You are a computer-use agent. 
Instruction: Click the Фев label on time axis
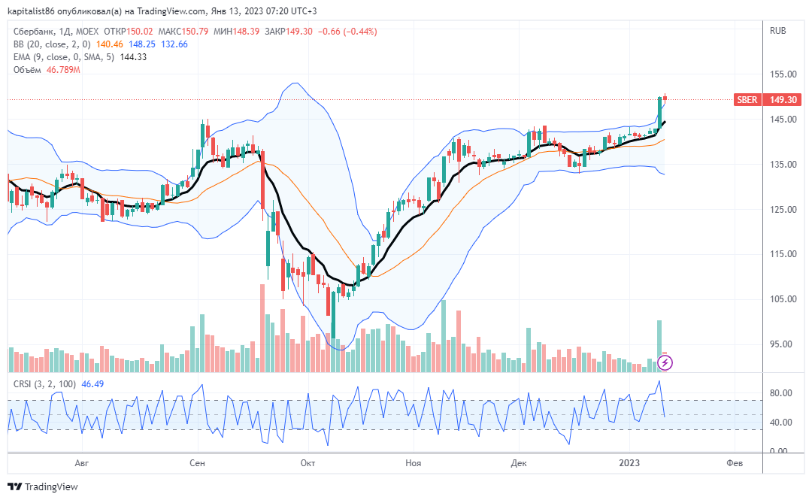[x=735, y=462]
